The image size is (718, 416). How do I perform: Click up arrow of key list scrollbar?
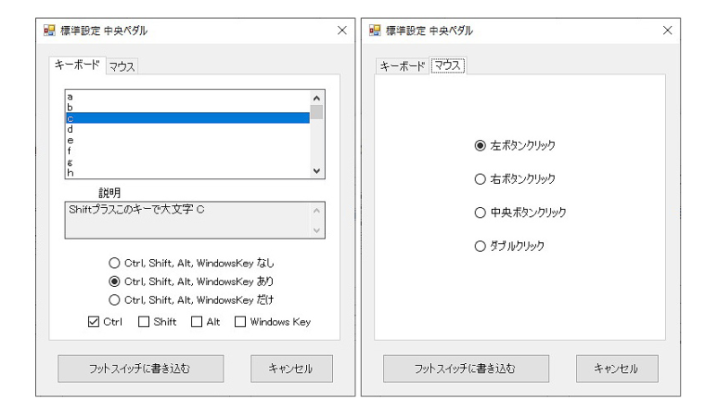[317, 98]
